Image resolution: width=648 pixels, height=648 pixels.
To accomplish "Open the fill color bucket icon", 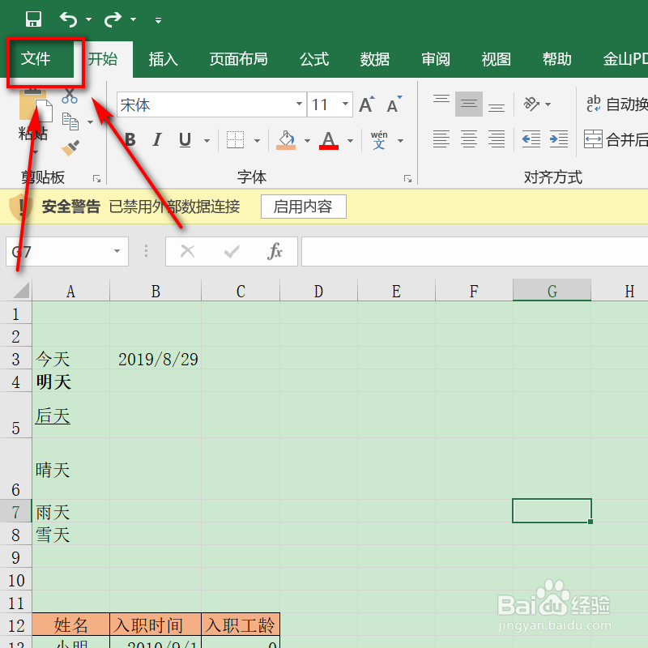I will point(288,139).
